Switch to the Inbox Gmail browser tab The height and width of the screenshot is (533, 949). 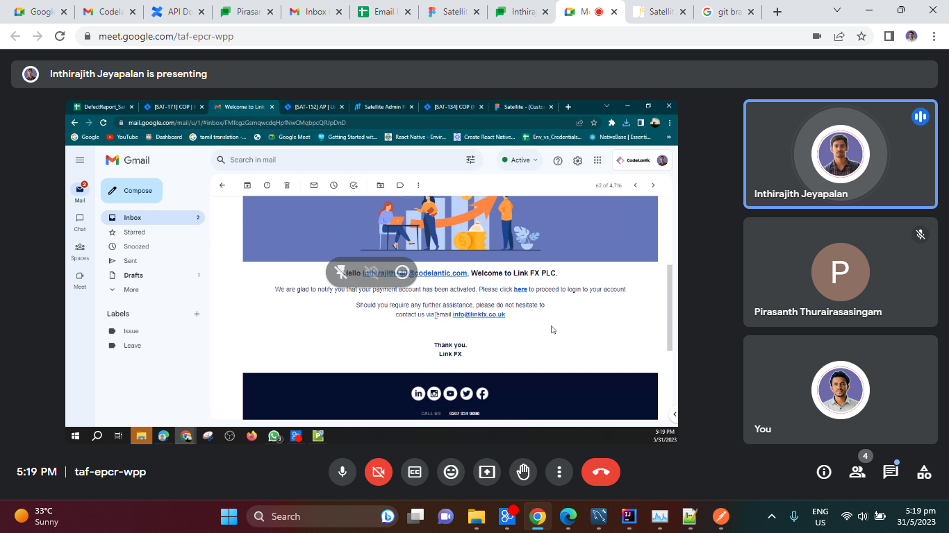313,12
